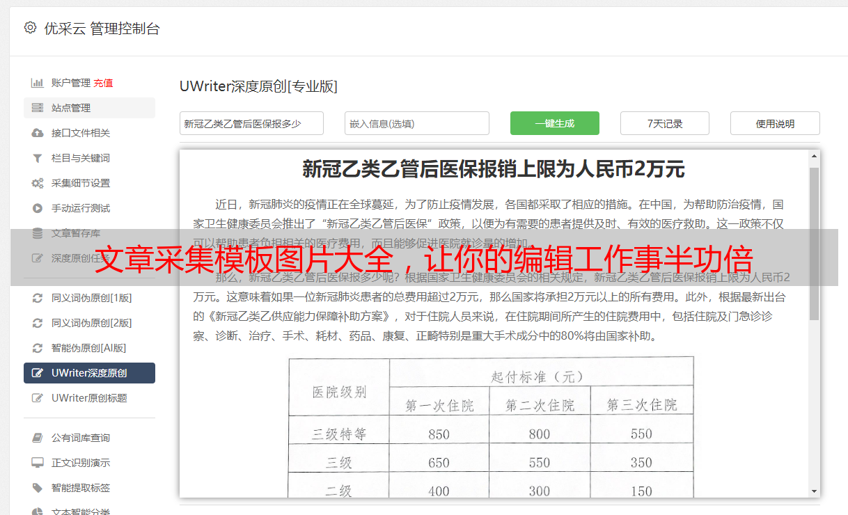Click the gears icon for 采集细节设置

[38, 183]
